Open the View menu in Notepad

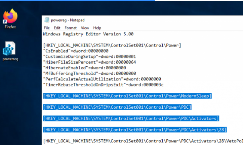[x=85, y=28]
